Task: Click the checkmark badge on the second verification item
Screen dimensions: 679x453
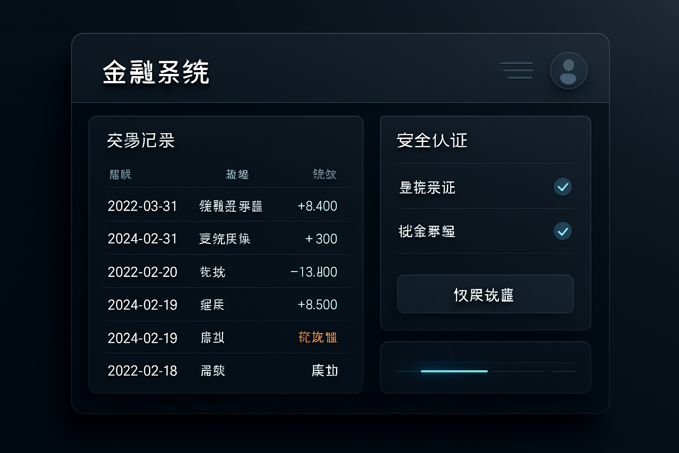Action: click(x=562, y=231)
